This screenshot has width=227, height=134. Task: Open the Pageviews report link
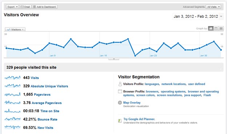point(42,95)
